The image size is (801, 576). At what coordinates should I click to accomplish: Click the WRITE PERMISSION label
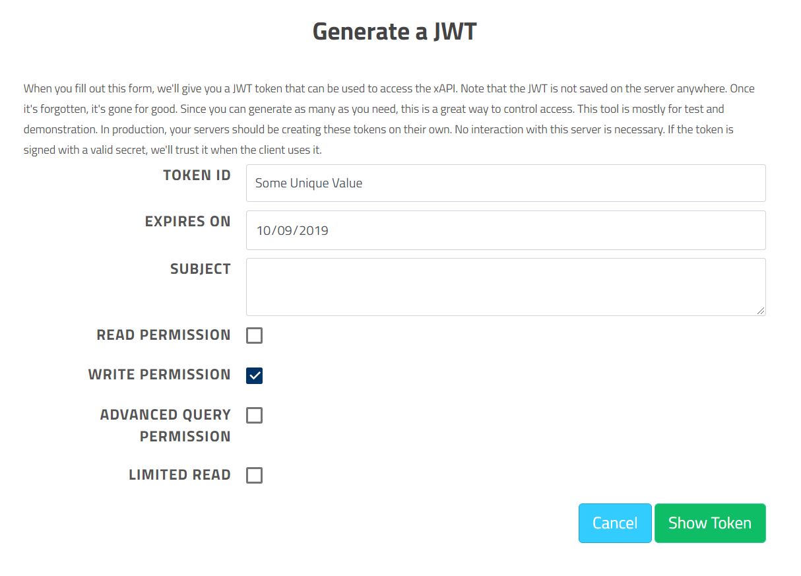(159, 375)
